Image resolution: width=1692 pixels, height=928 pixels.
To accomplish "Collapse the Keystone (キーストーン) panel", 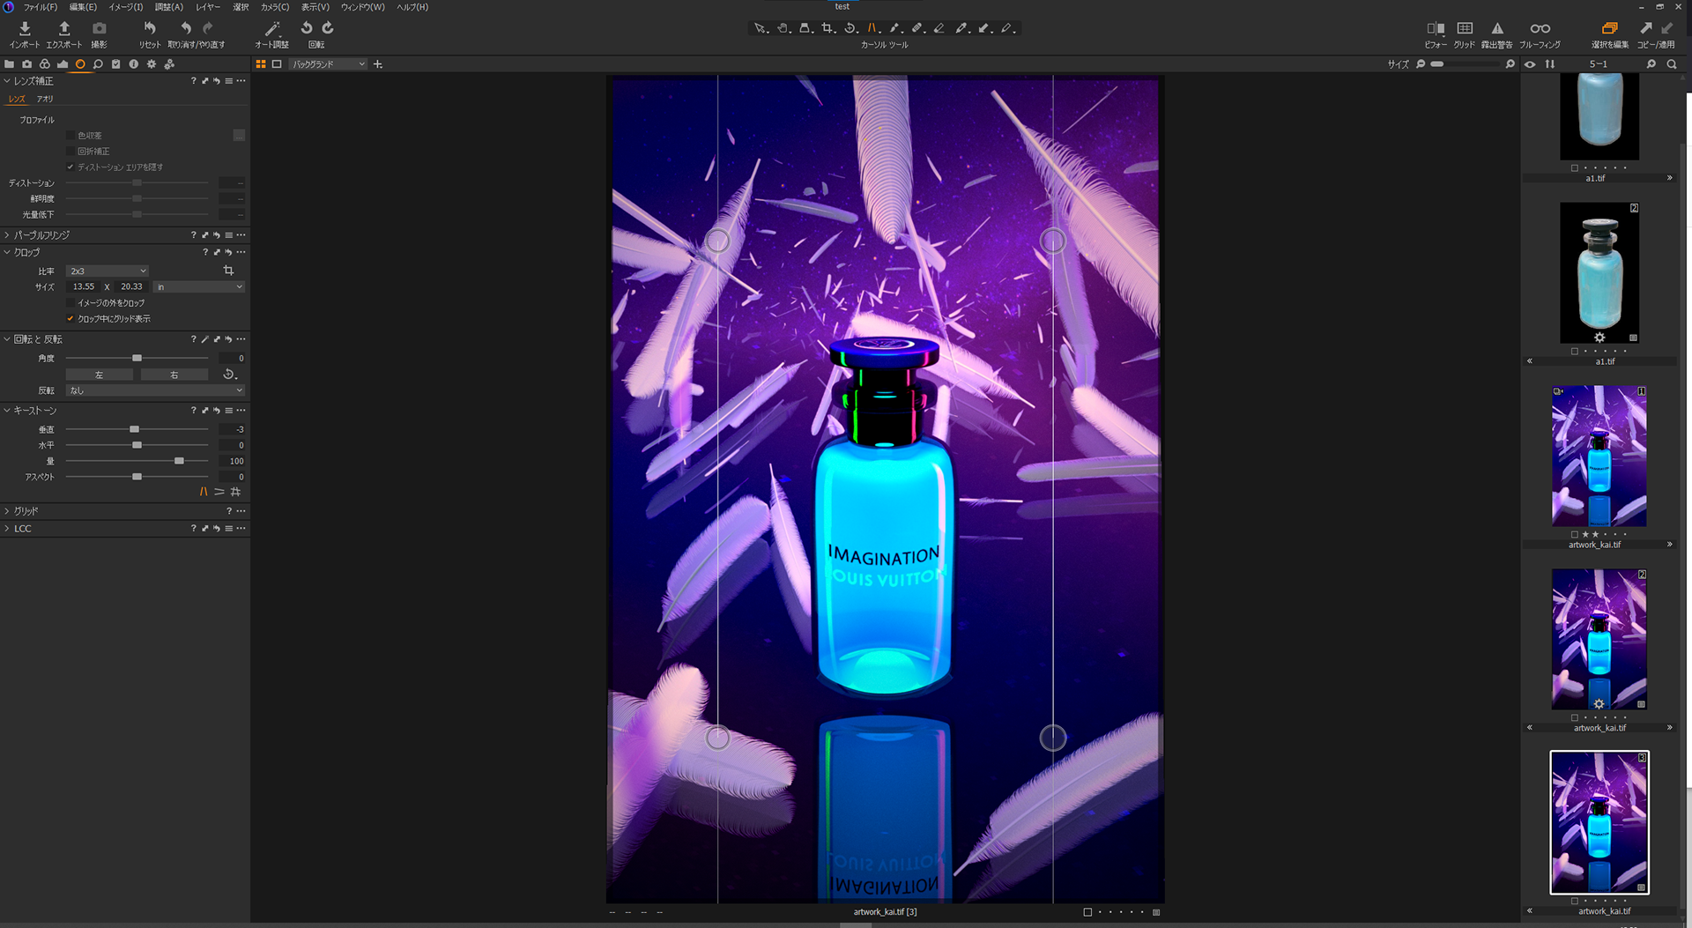I will (x=7, y=411).
